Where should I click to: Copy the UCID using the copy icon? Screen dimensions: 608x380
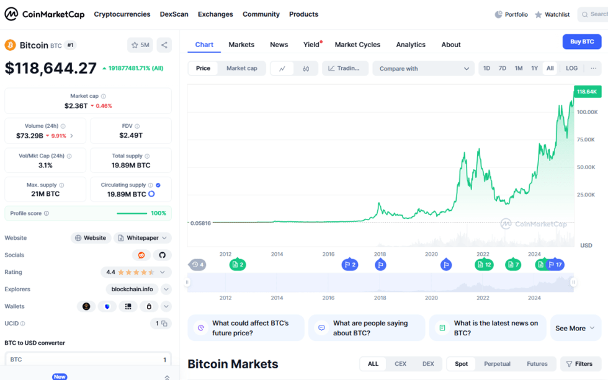pos(164,323)
